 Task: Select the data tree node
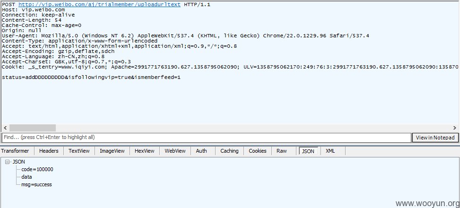(26, 177)
